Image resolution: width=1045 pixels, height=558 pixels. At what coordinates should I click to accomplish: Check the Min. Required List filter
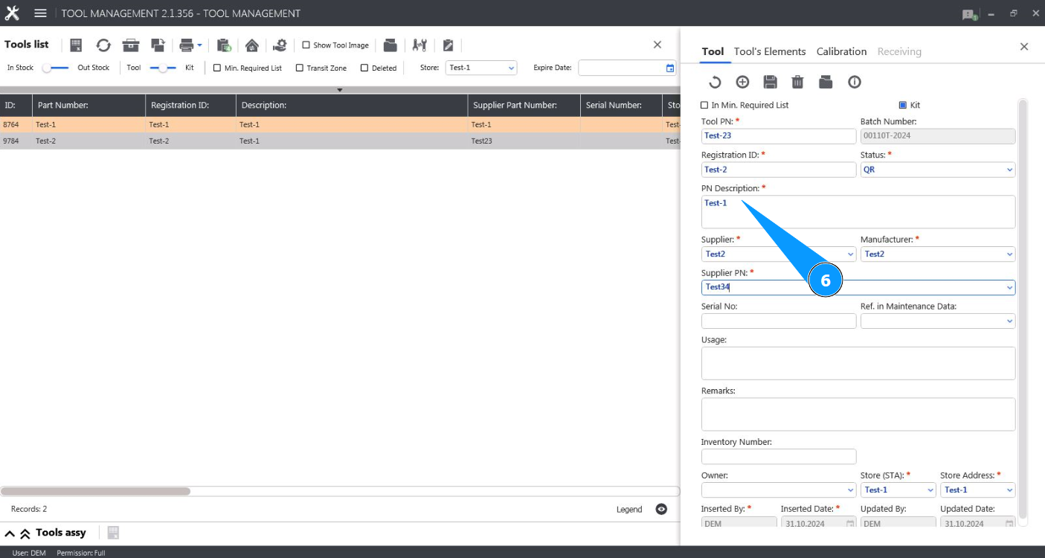[217, 68]
